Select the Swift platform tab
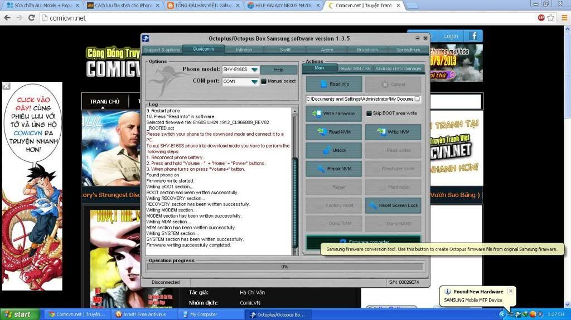Viewport: 571px width, 320px height. click(x=285, y=50)
